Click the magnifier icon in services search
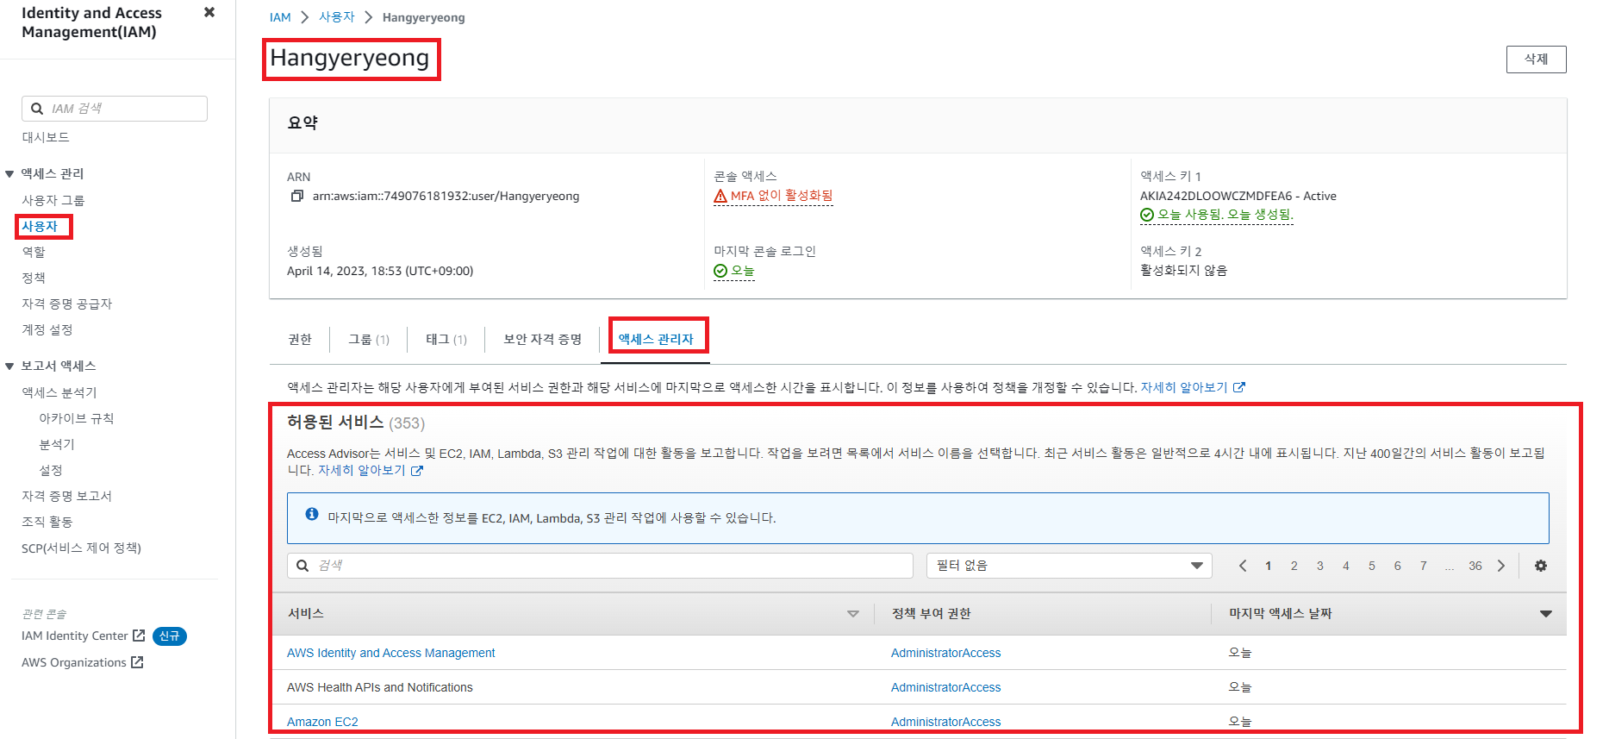This screenshot has width=1609, height=739. (302, 566)
